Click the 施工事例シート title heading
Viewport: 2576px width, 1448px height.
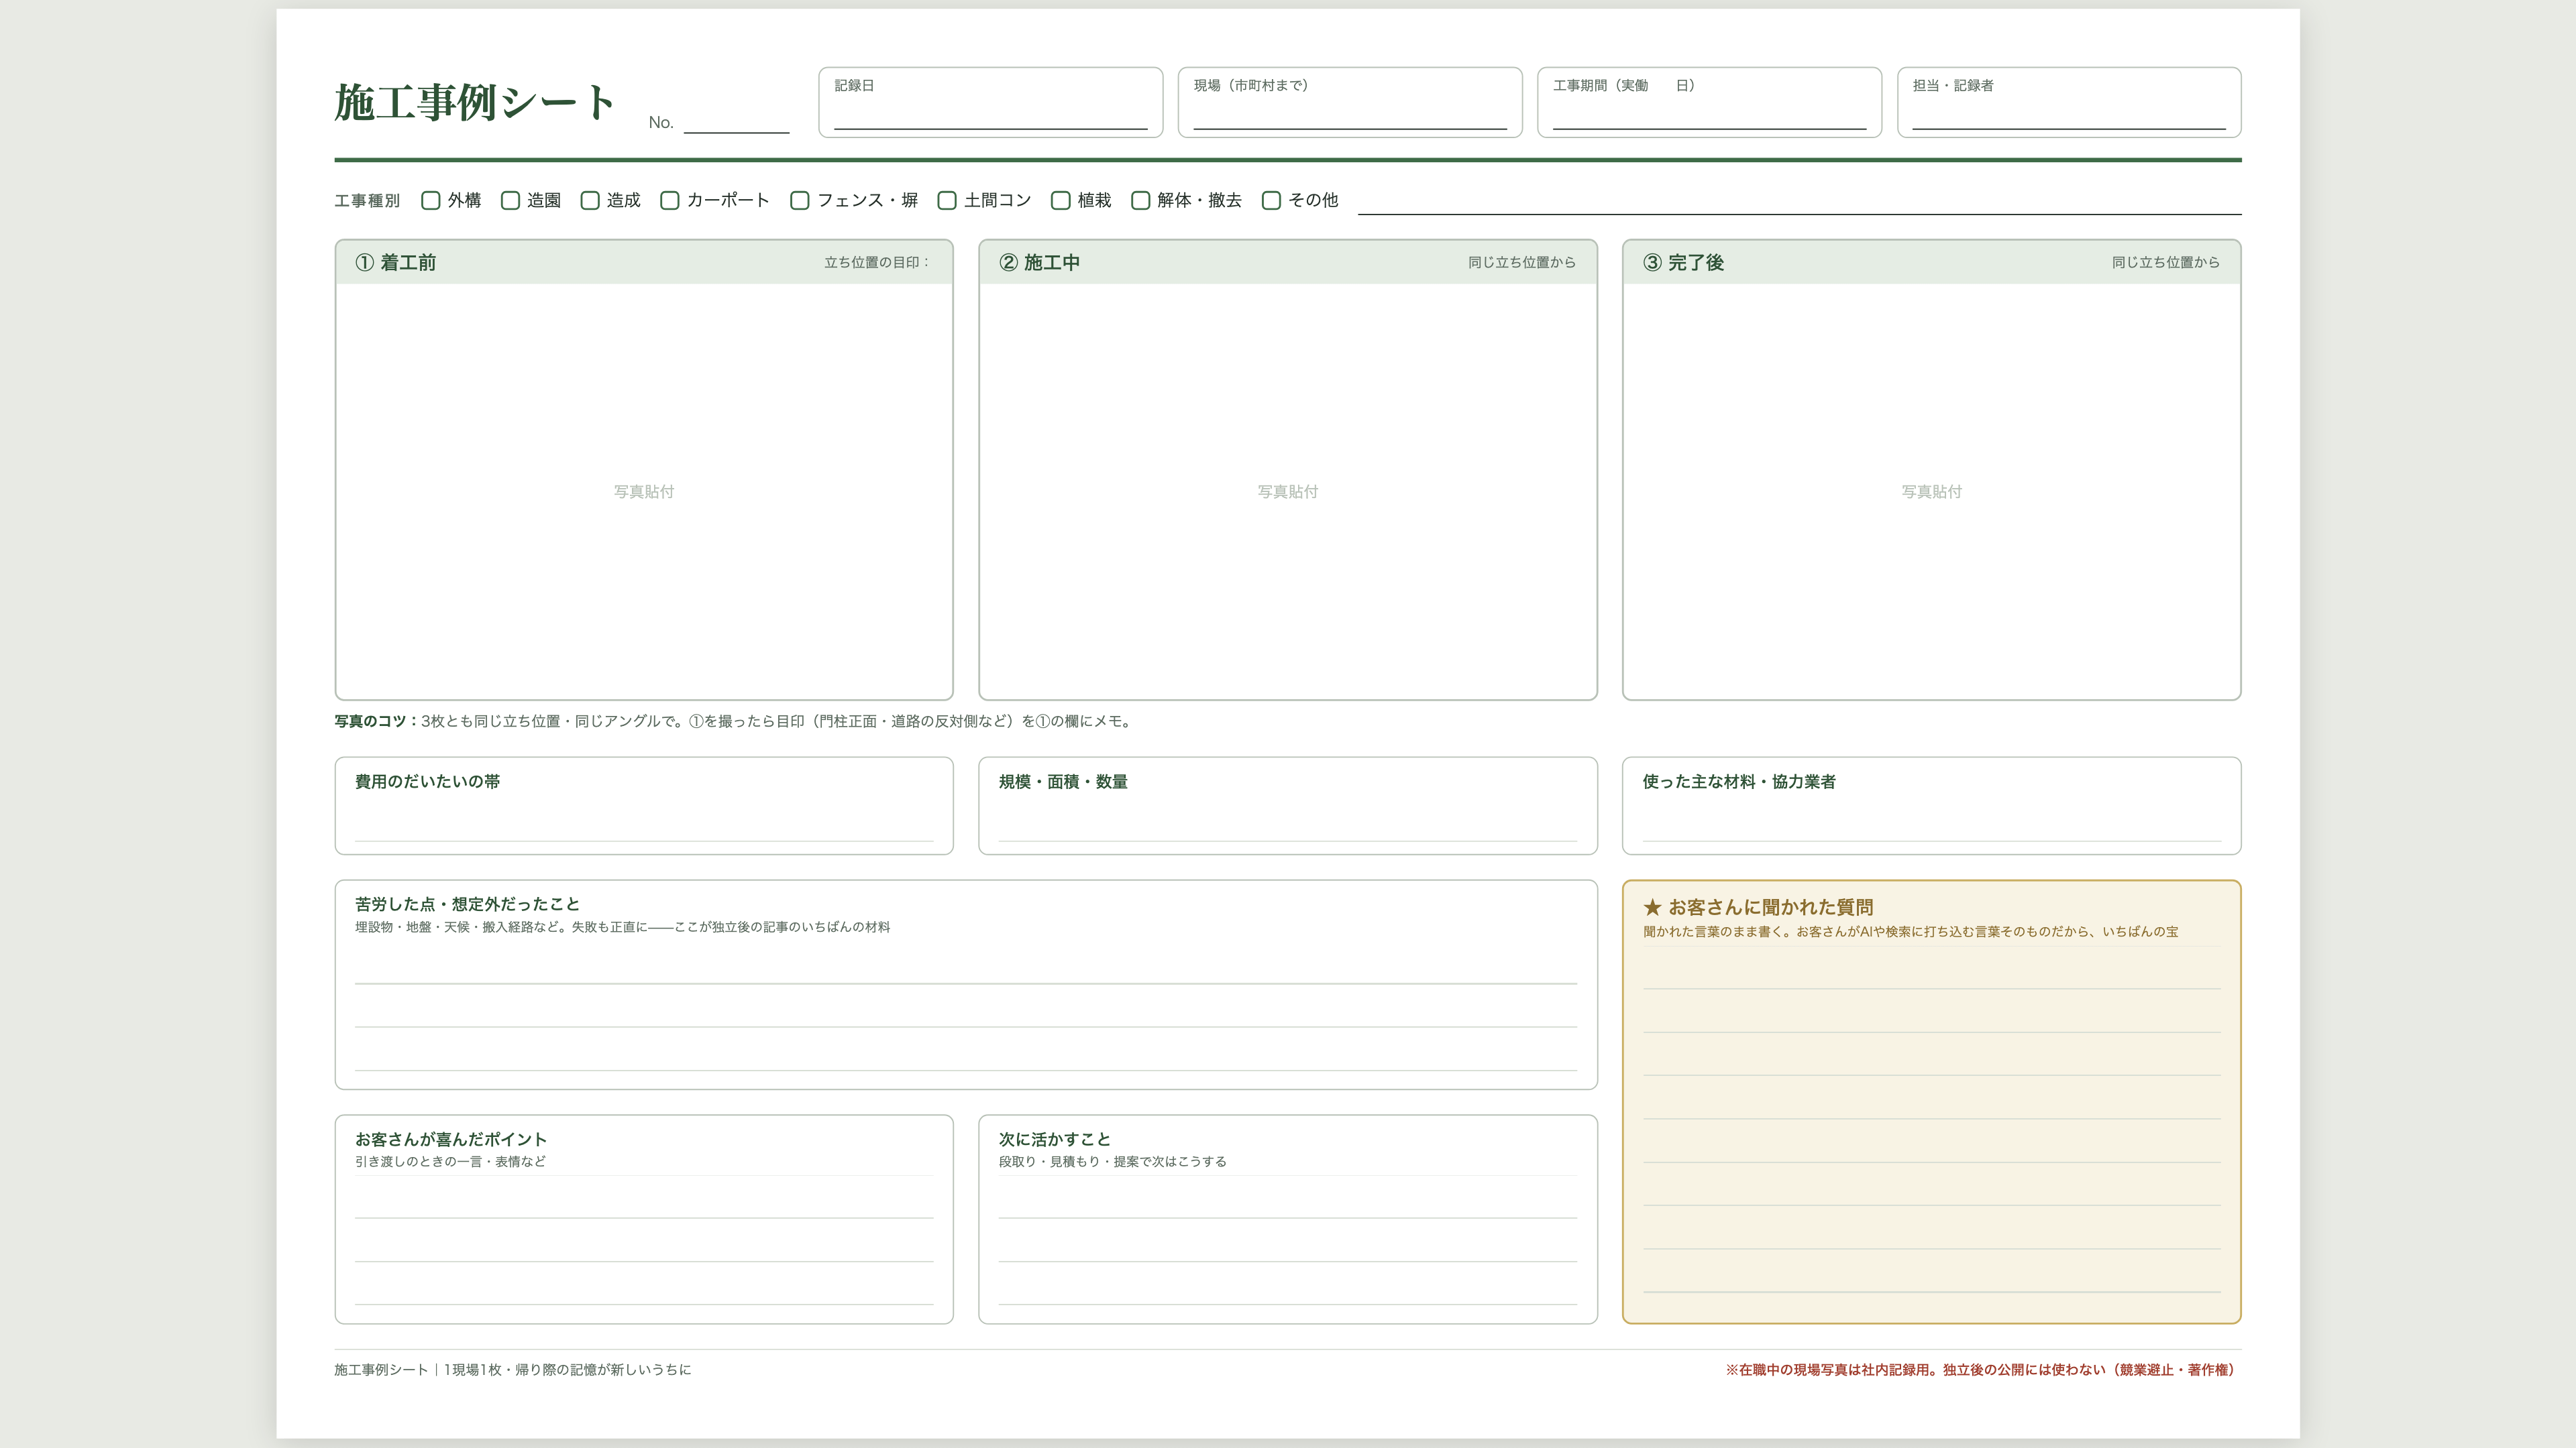pyautogui.click(x=475, y=103)
